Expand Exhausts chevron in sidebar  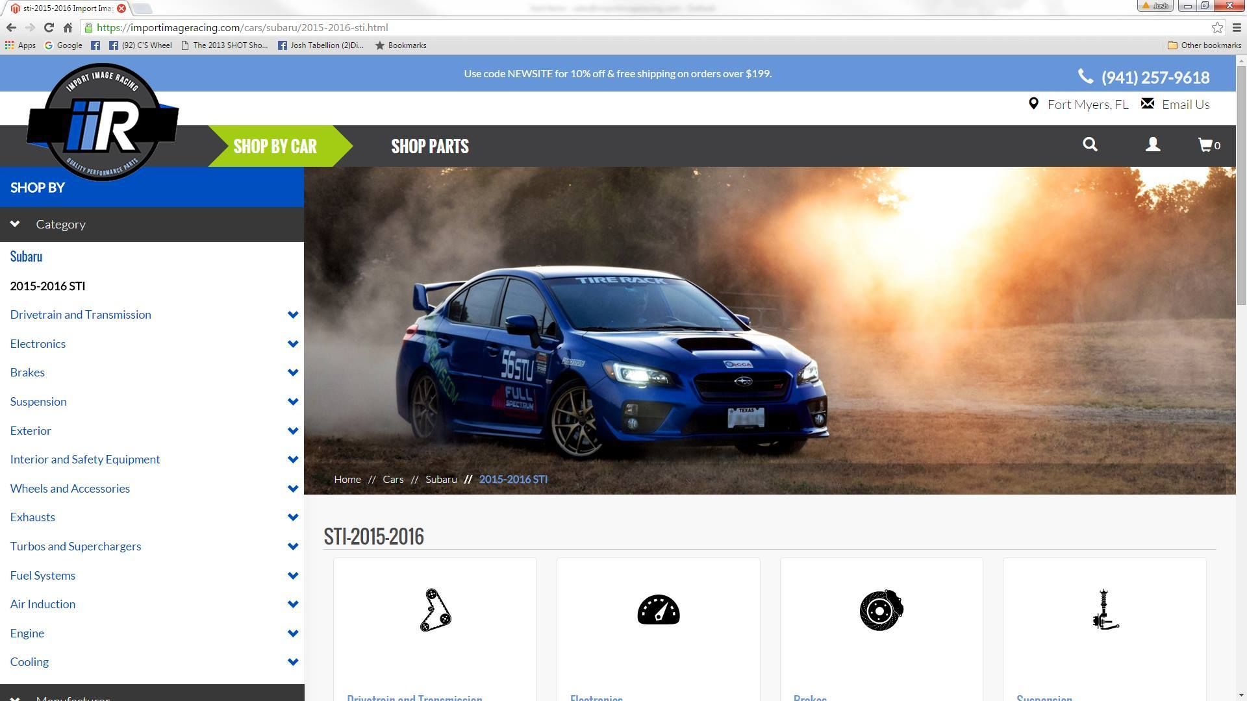point(293,517)
